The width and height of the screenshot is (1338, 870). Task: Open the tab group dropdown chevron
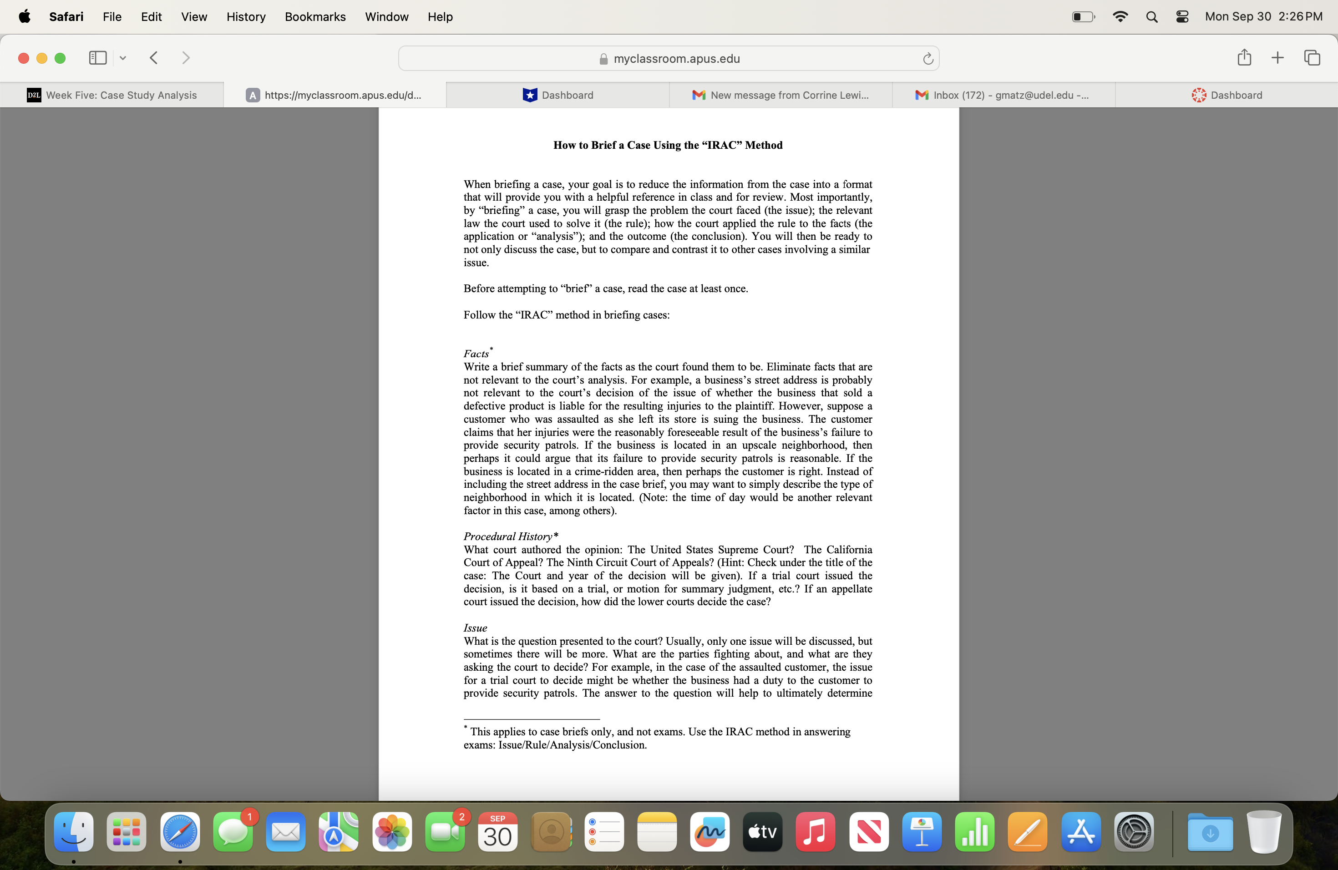tap(122, 58)
